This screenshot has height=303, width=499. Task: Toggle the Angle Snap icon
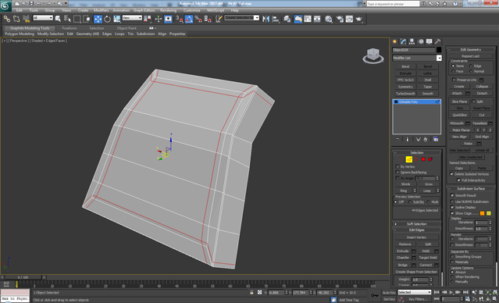189,19
